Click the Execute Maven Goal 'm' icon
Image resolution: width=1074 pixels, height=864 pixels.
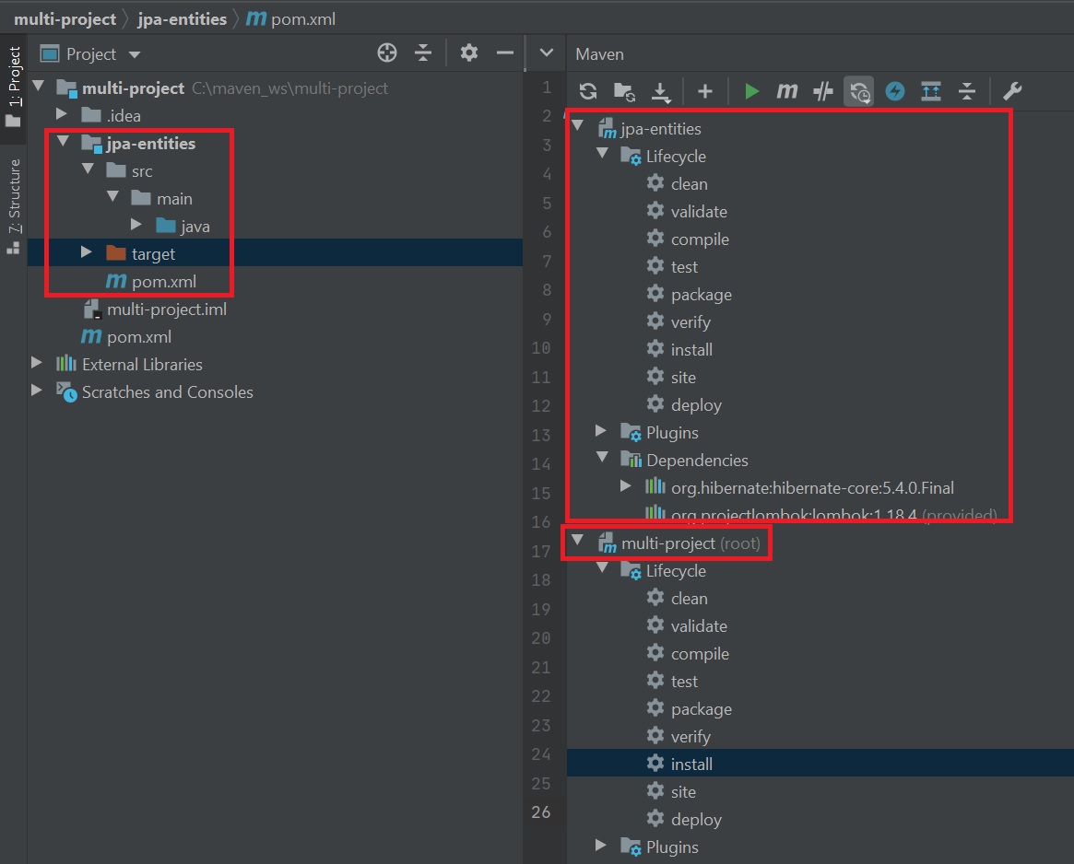pos(786,91)
